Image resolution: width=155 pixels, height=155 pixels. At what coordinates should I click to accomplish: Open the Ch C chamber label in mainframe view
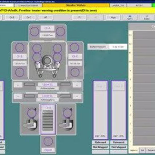pos(75,56)
